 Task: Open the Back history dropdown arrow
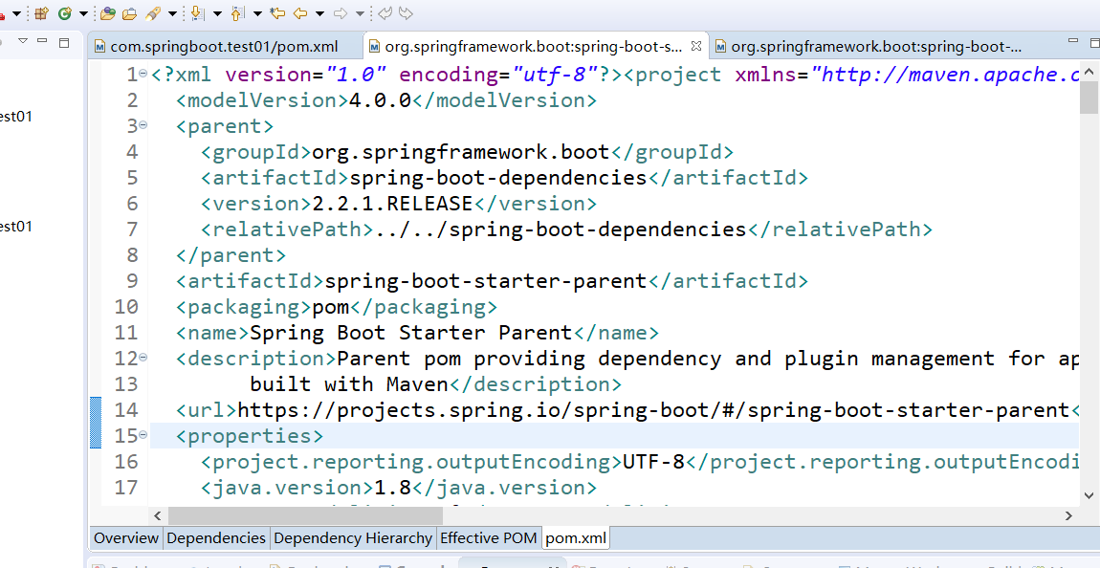(x=319, y=12)
